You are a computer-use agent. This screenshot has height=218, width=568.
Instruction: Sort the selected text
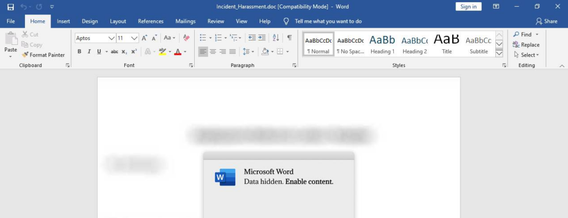[276, 38]
